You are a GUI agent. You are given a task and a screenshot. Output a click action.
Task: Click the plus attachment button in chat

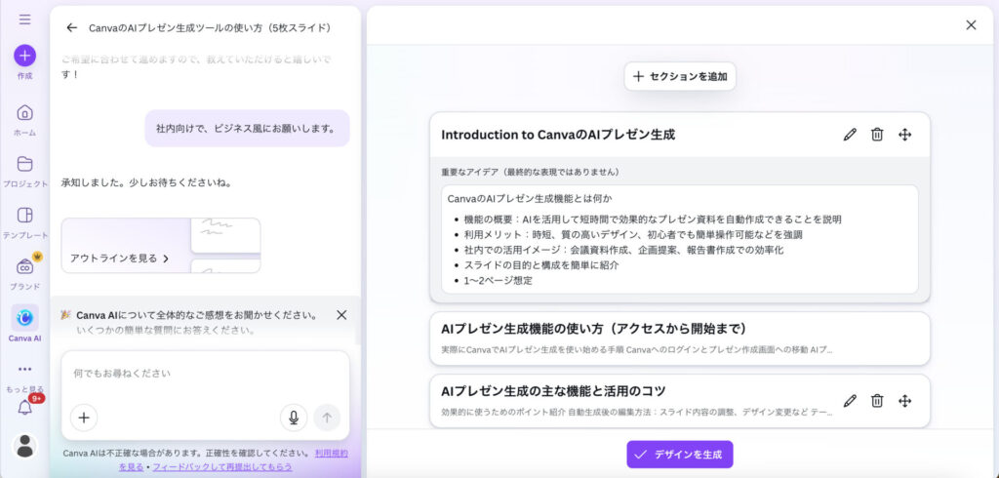coord(83,418)
